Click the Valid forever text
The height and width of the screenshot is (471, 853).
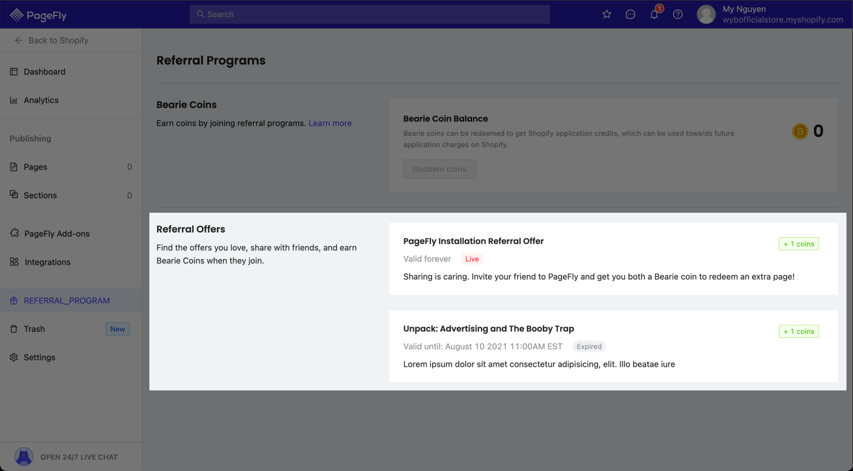pos(427,259)
